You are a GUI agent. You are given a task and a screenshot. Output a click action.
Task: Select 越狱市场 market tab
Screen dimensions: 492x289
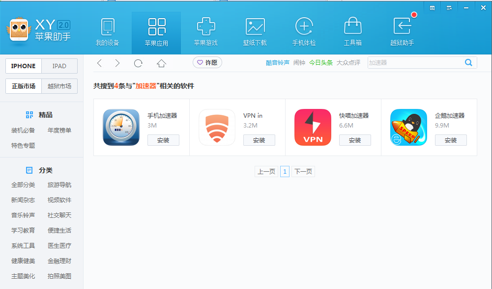click(x=59, y=86)
